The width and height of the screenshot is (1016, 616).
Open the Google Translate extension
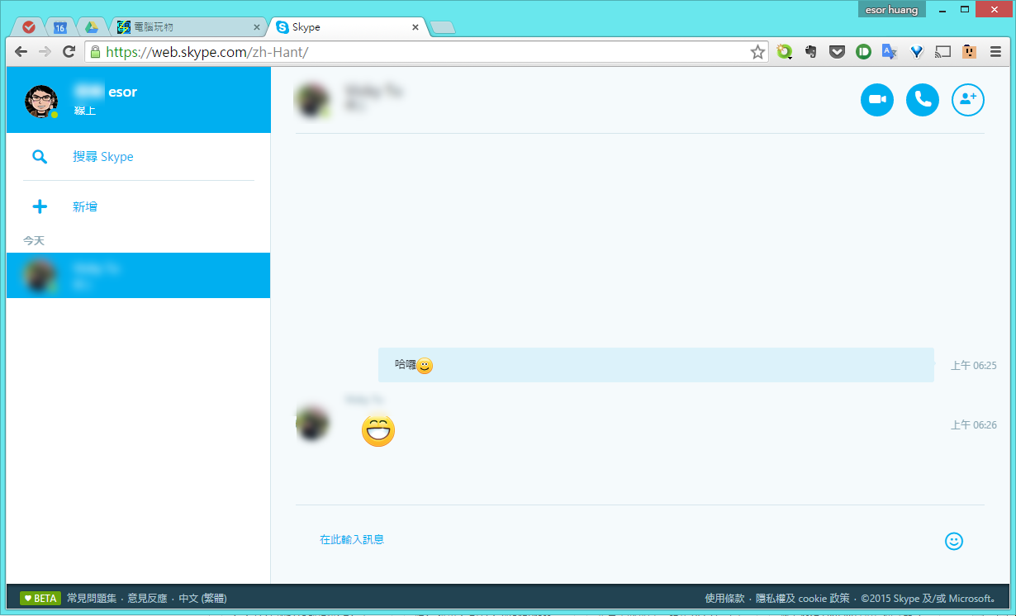coord(890,51)
